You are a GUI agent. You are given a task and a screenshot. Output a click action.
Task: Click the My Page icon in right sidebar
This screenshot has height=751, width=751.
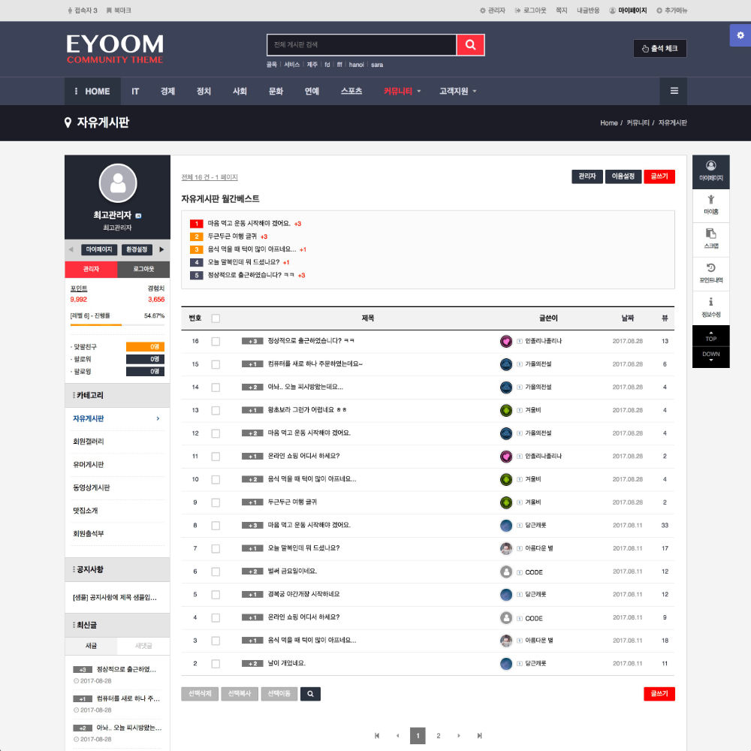click(710, 170)
